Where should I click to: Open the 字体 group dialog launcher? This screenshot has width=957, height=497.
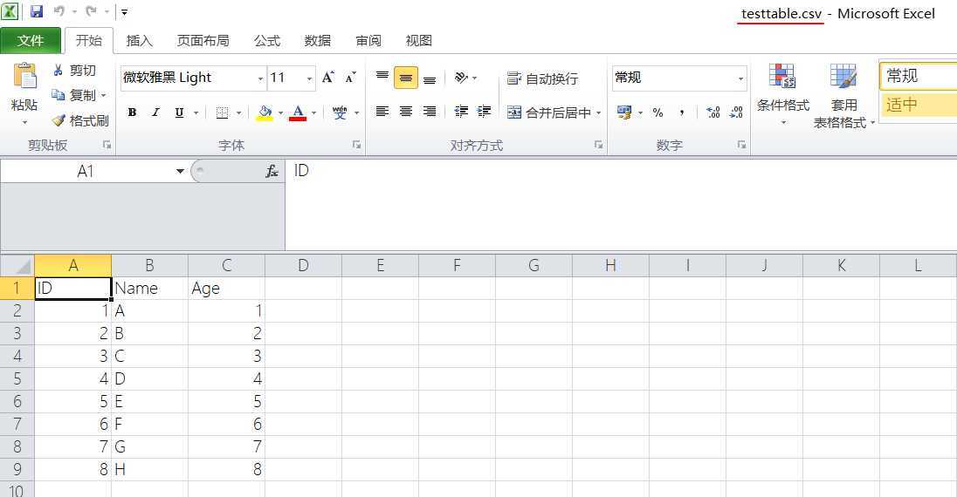[x=356, y=145]
